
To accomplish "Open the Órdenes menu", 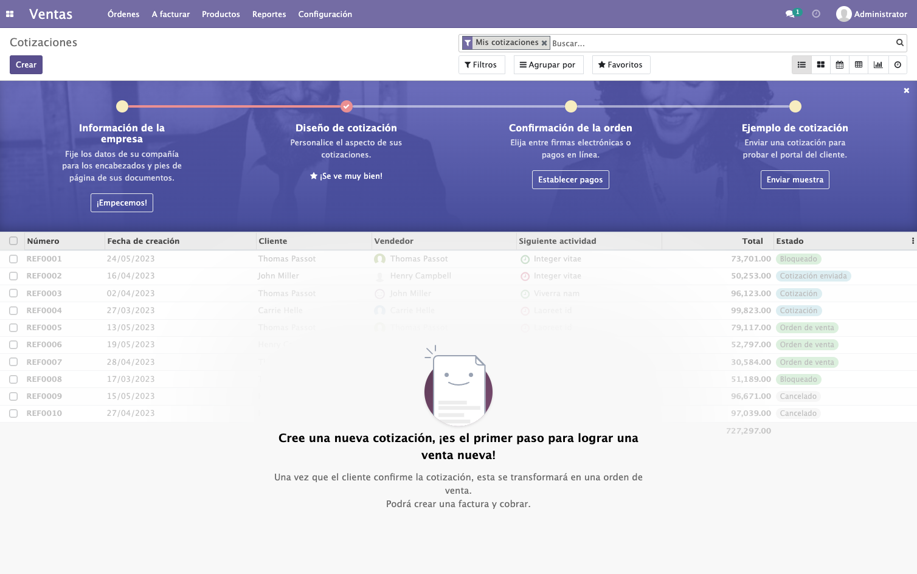I will (x=123, y=14).
